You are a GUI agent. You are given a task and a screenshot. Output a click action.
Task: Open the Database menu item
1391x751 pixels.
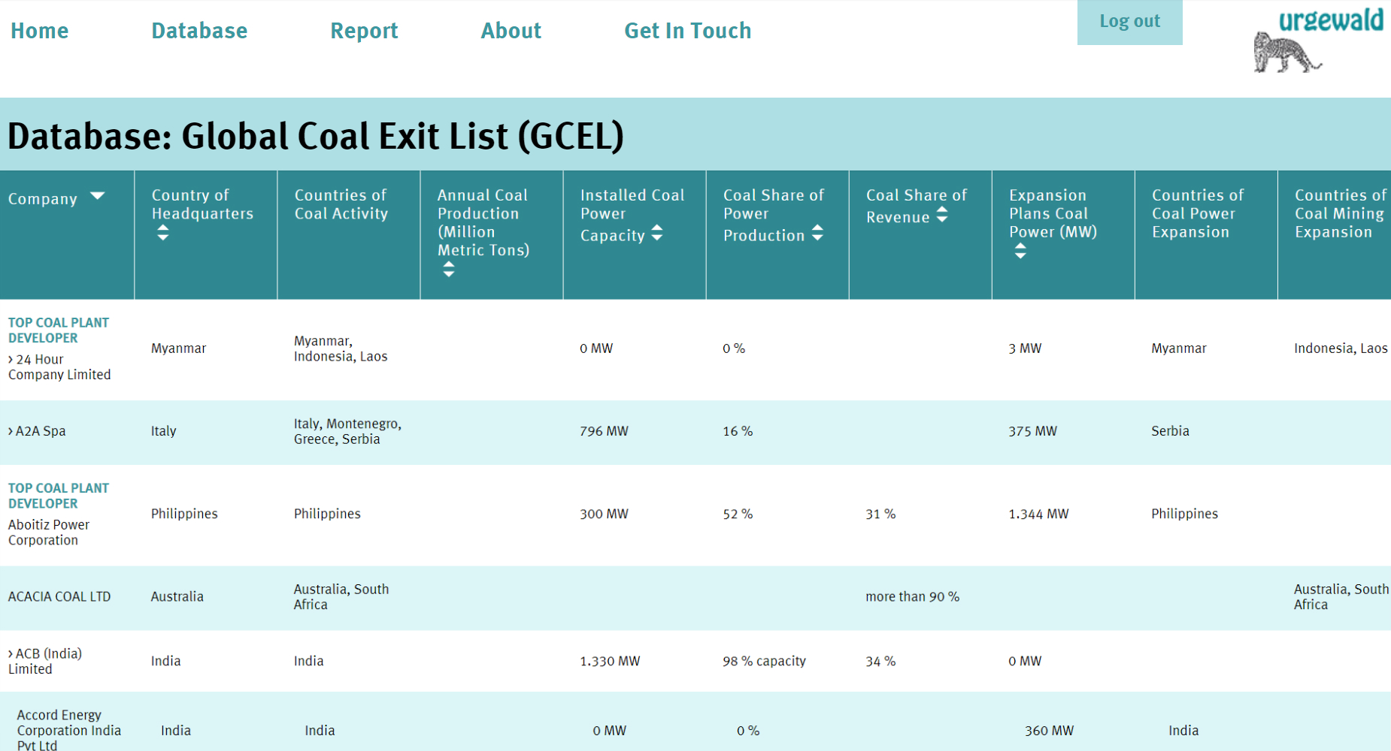coord(199,31)
